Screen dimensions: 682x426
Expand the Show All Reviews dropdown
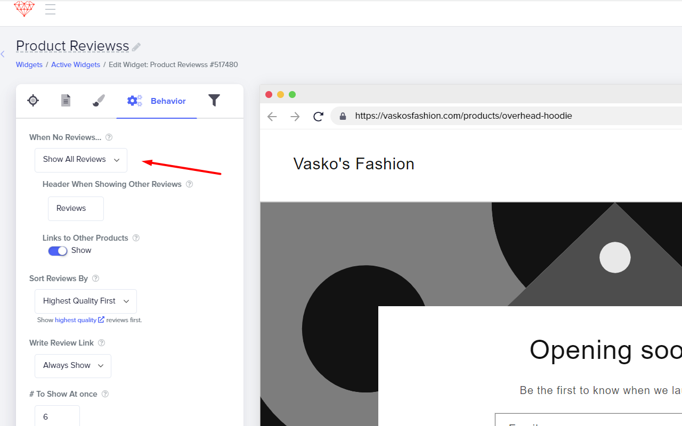81,160
